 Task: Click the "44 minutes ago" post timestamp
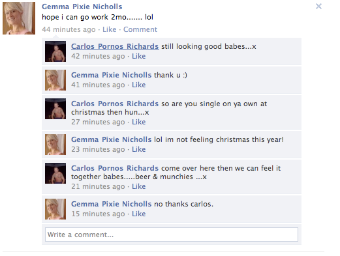[69, 29]
